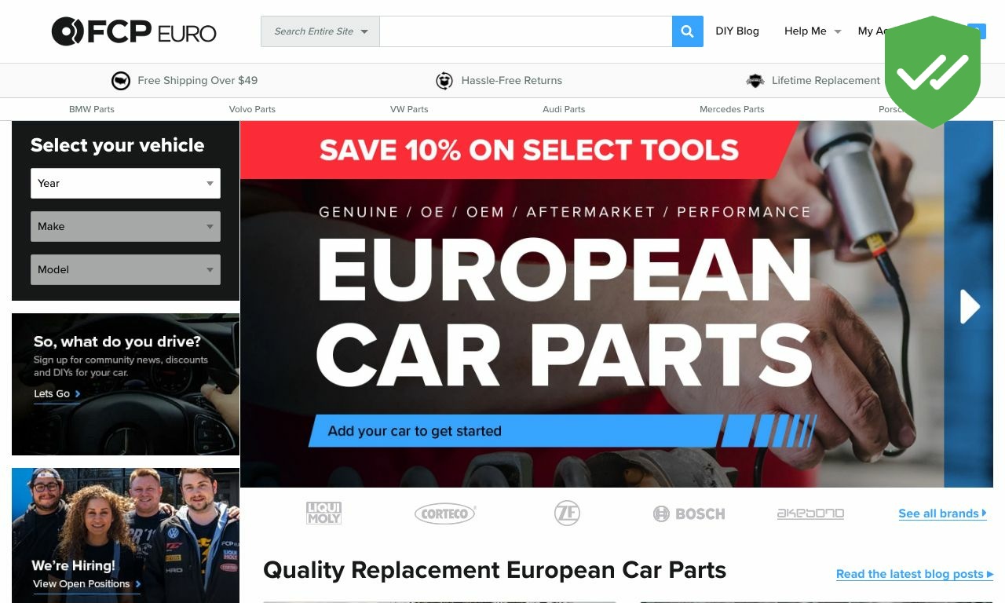Viewport: 1005px width, 603px height.
Task: Click the Free Shipping truck icon
Action: pyautogui.click(x=121, y=80)
